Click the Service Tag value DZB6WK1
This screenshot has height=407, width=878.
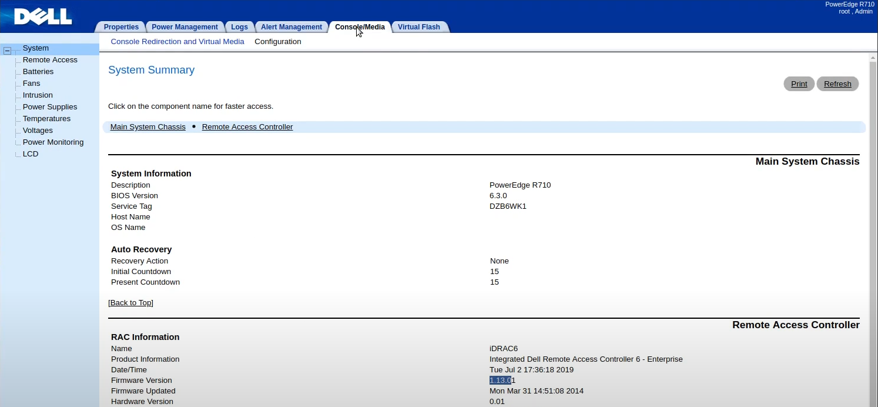(x=508, y=206)
